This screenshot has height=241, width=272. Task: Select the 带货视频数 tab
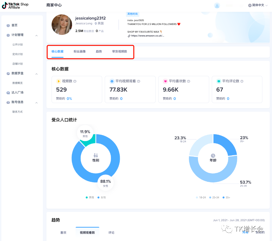point(120,51)
